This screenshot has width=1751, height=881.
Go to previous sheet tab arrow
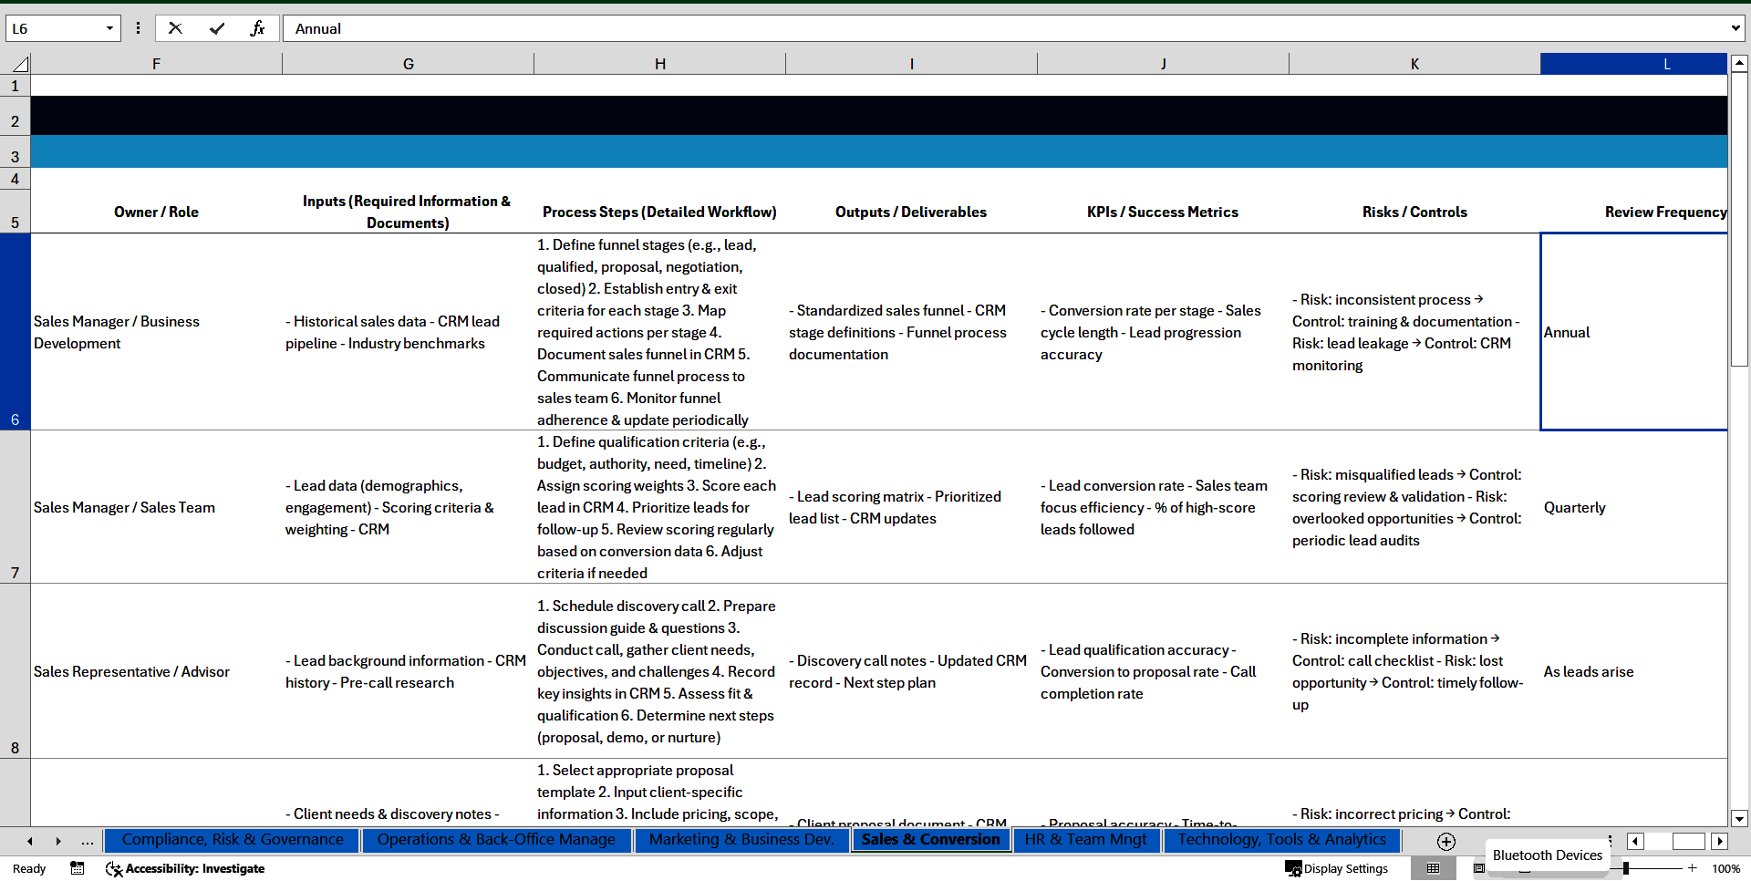coord(30,841)
